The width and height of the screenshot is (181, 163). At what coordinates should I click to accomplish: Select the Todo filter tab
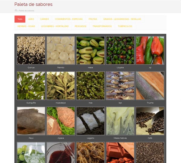[x=20, y=19]
